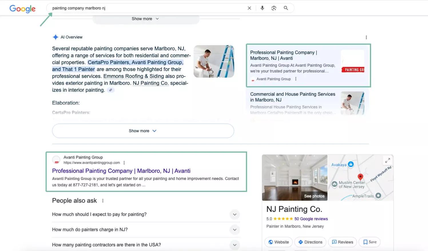Click the top Show more pill
Image resolution: width=428 pixels, height=251 pixels.
[x=146, y=19]
